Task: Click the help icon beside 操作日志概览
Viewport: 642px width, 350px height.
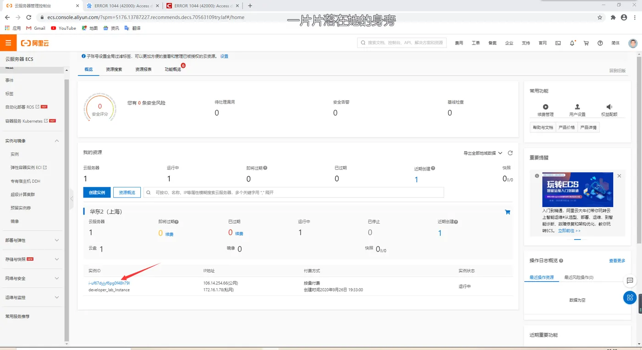Action: click(x=561, y=261)
